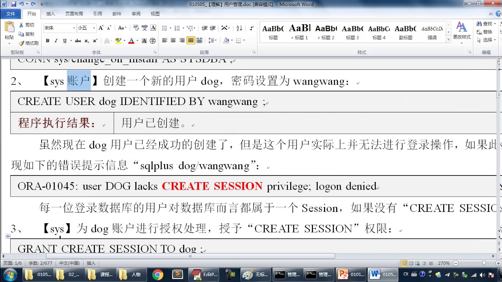Viewport: 502px width, 282px height.
Task: Click the grow font icon
Action: coord(101,28)
